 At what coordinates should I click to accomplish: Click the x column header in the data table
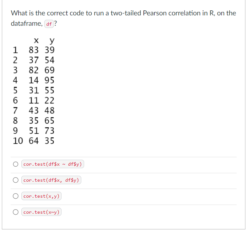36,40
